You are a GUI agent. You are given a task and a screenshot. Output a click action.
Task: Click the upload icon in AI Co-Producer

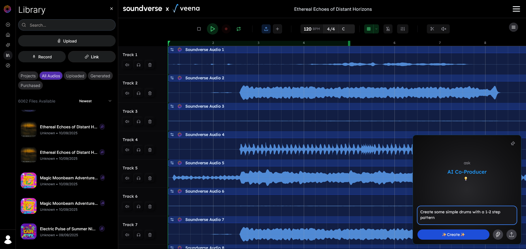(x=512, y=235)
